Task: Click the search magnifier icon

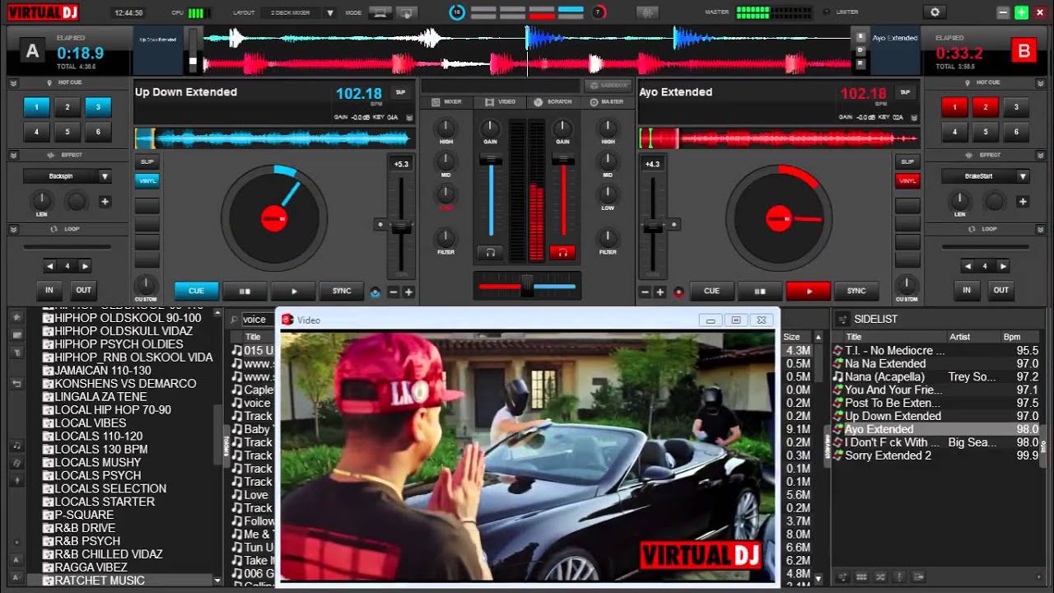Action: click(x=235, y=320)
